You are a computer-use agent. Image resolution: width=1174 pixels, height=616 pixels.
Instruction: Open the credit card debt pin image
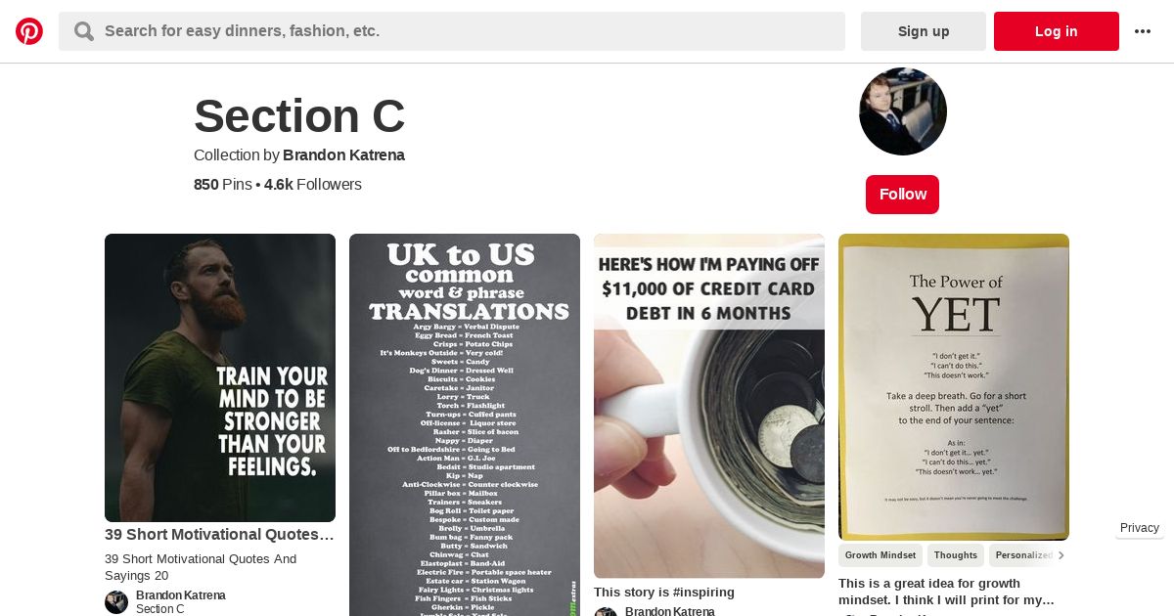click(x=709, y=406)
